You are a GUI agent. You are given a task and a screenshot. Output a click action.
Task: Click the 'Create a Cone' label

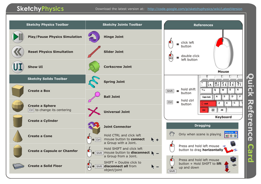point(40,136)
